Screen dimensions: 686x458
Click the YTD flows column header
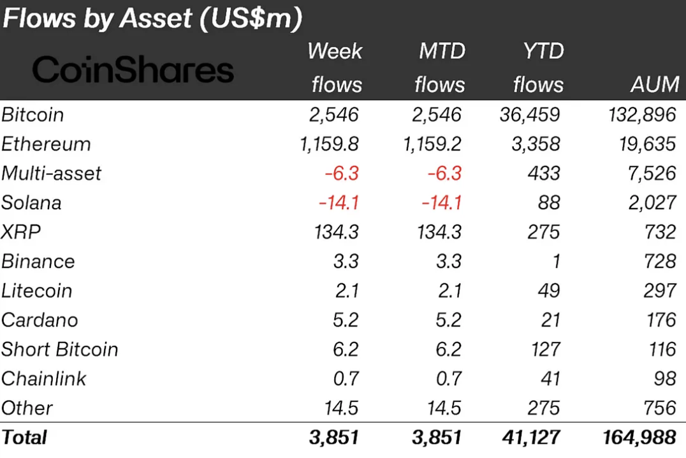[x=538, y=68]
